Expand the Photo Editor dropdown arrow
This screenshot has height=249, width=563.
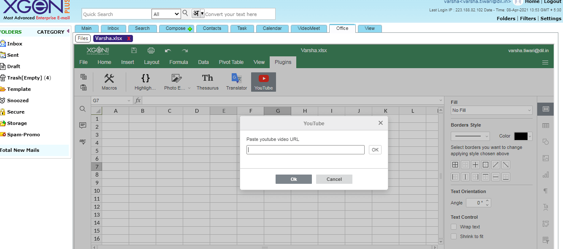click(x=189, y=88)
